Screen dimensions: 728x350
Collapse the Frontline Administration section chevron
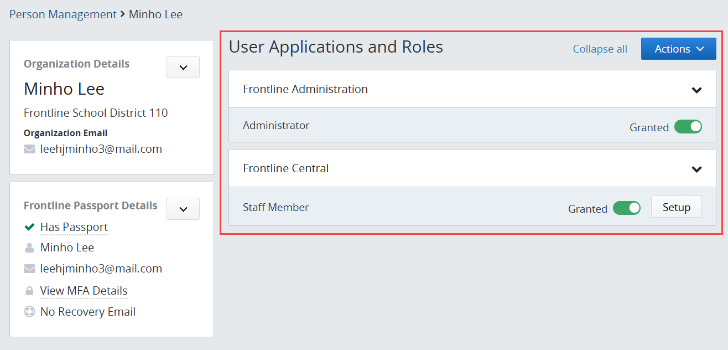696,90
